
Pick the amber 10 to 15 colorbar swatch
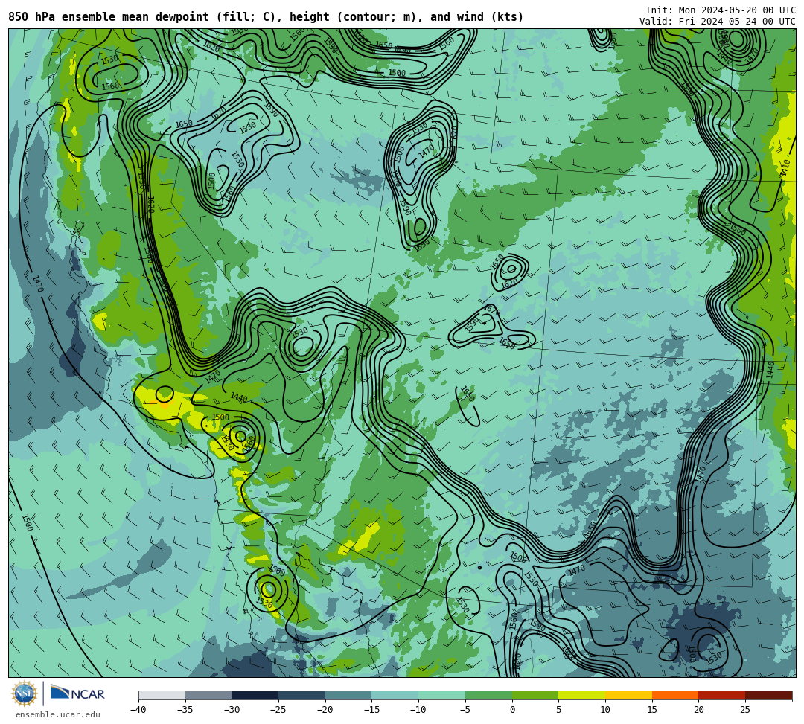tap(628, 695)
